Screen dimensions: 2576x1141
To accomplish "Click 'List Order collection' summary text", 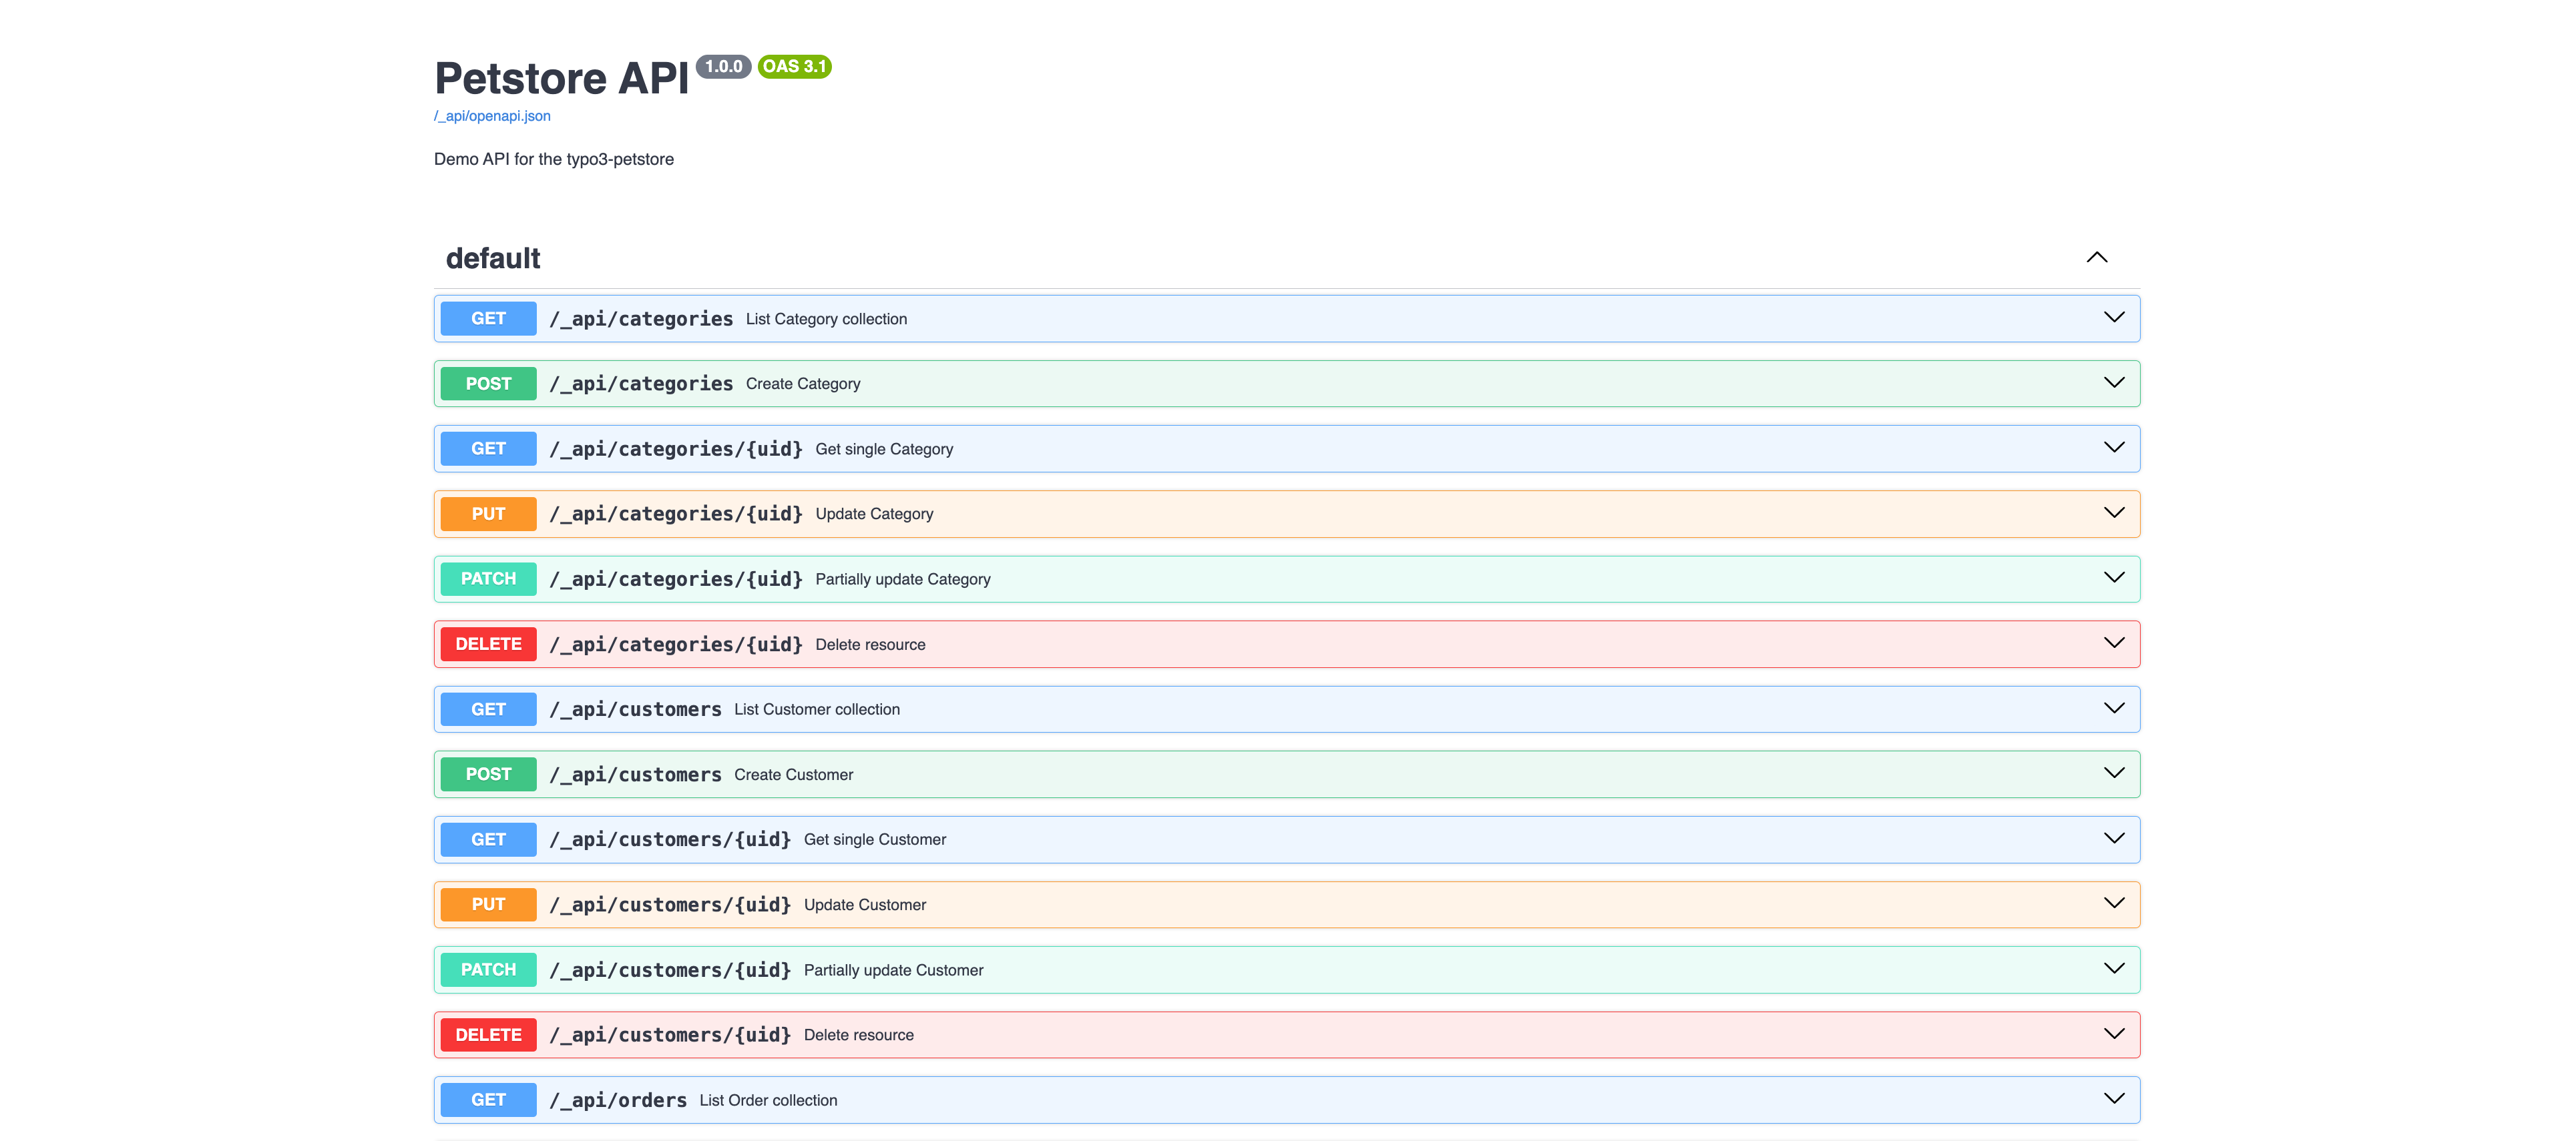I will (768, 1100).
